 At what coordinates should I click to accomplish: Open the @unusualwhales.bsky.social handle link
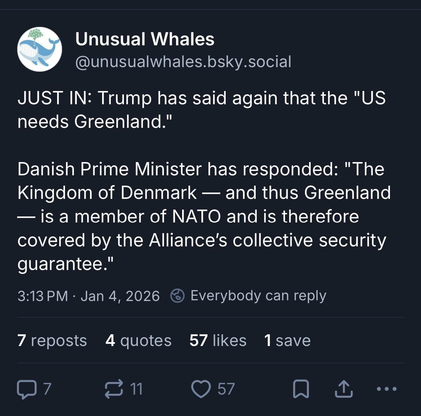183,62
